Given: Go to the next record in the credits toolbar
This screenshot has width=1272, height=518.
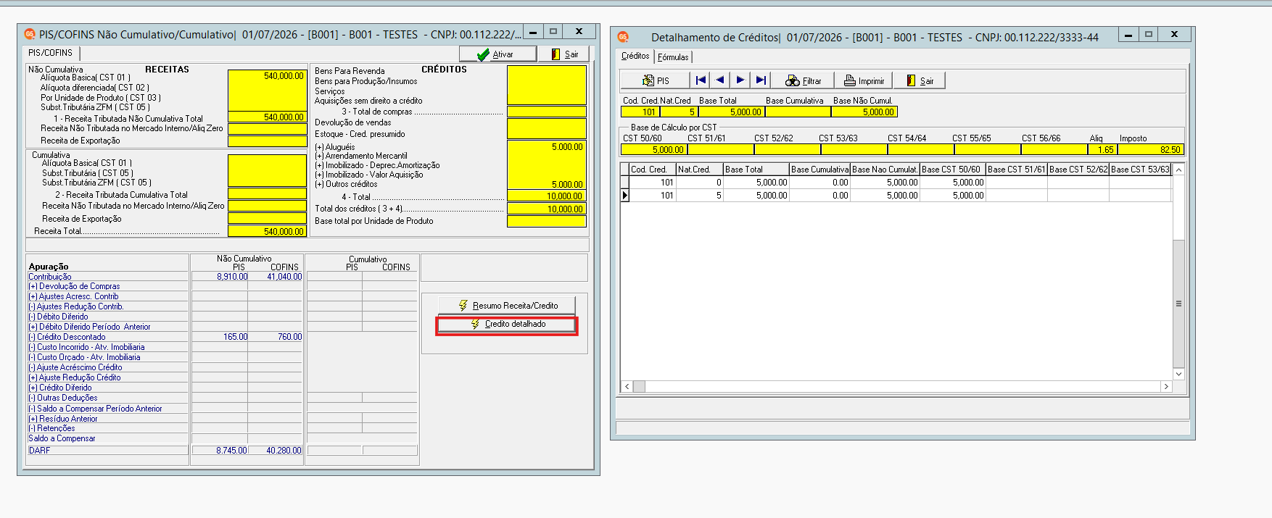Looking at the screenshot, I should pyautogui.click(x=740, y=80).
